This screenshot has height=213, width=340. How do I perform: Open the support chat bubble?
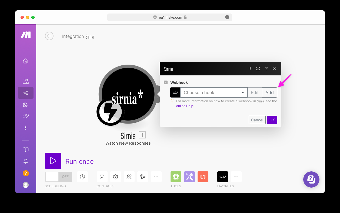[x=311, y=179]
